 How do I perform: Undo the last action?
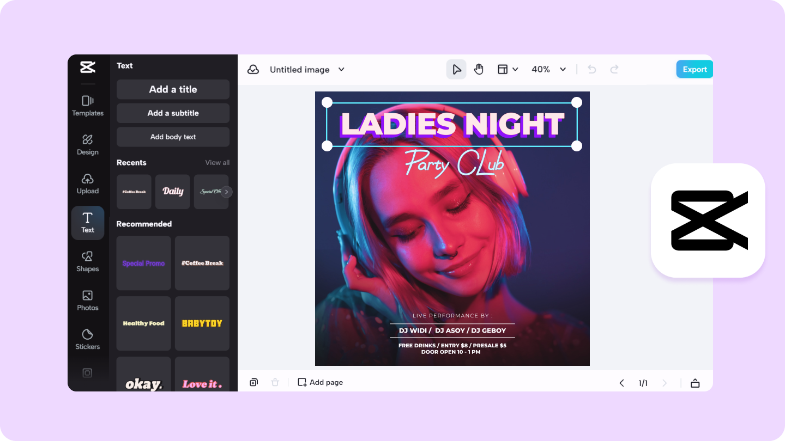(x=592, y=69)
